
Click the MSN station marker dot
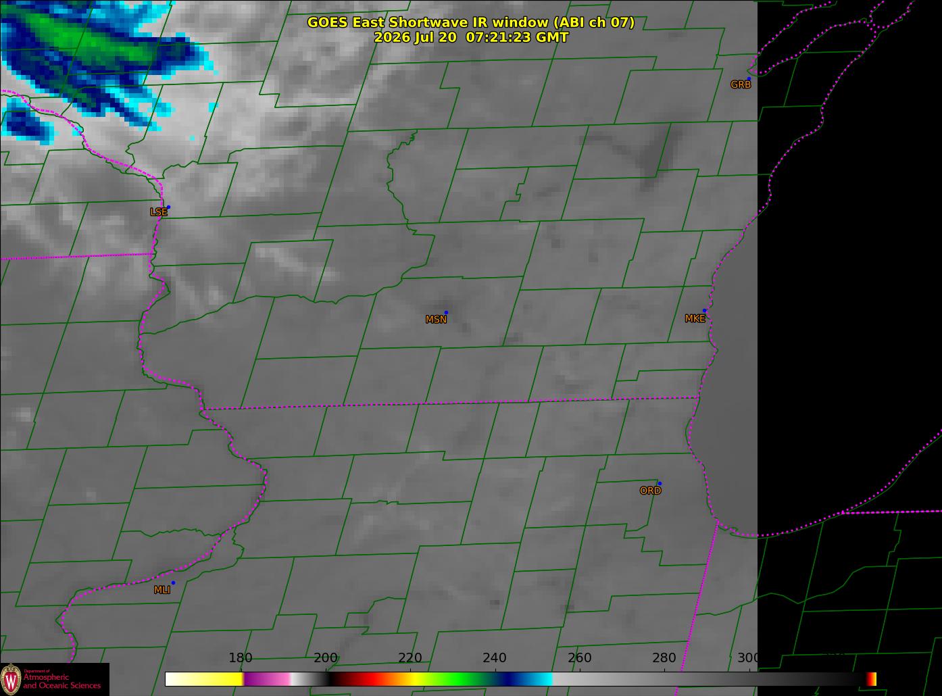446,312
